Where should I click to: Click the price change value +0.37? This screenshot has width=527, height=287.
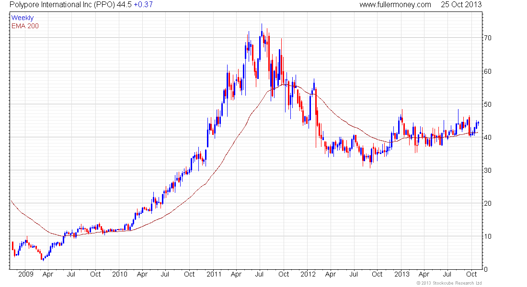tap(143, 5)
